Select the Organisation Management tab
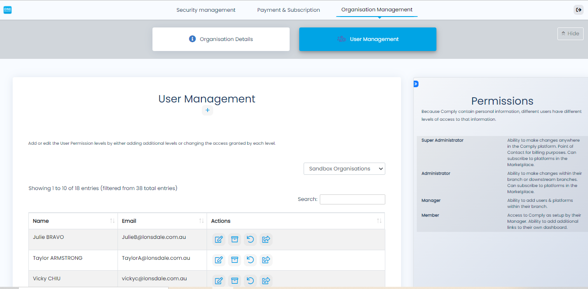The width and height of the screenshot is (588, 289). 377,10
